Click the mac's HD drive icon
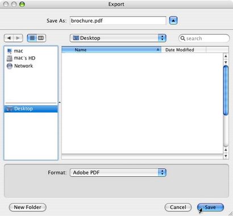This screenshot has width=233, height=216. 10,59
